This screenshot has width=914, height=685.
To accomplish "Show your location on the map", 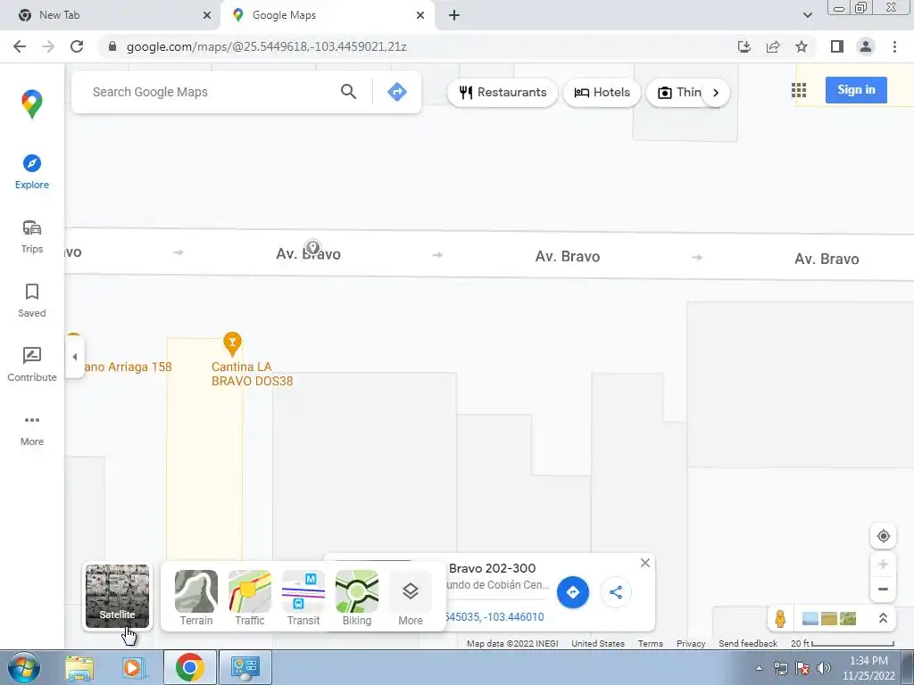I will [x=883, y=536].
